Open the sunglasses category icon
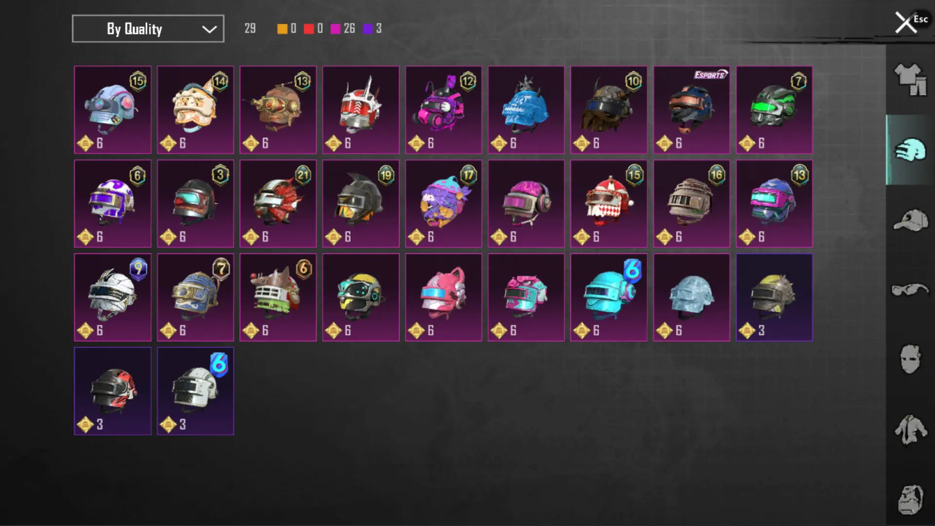Screen dimensions: 935x526 pos(910,290)
